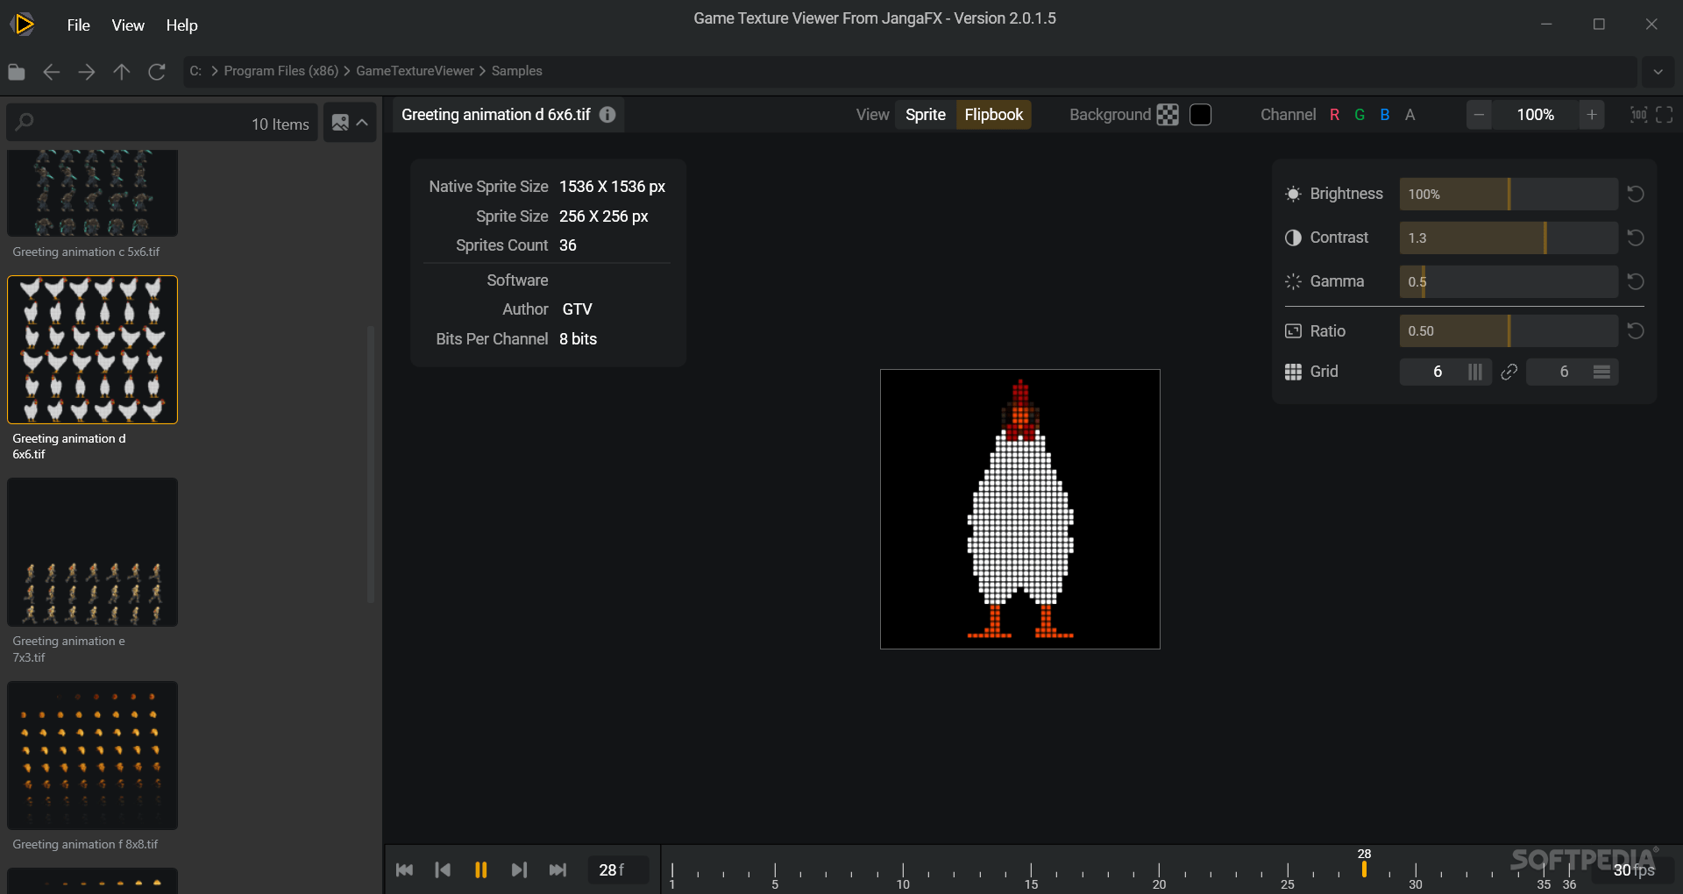Reset Contrast to default
The height and width of the screenshot is (894, 1683).
pyautogui.click(x=1635, y=238)
